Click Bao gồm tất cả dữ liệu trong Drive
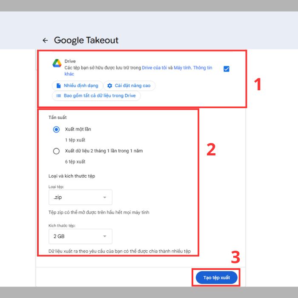Viewport: 298px width, 298px height. (x=96, y=96)
